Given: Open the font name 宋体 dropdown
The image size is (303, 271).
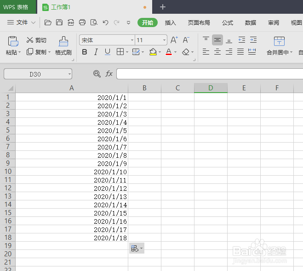Looking at the screenshot, I should pyautogui.click(x=132, y=40).
